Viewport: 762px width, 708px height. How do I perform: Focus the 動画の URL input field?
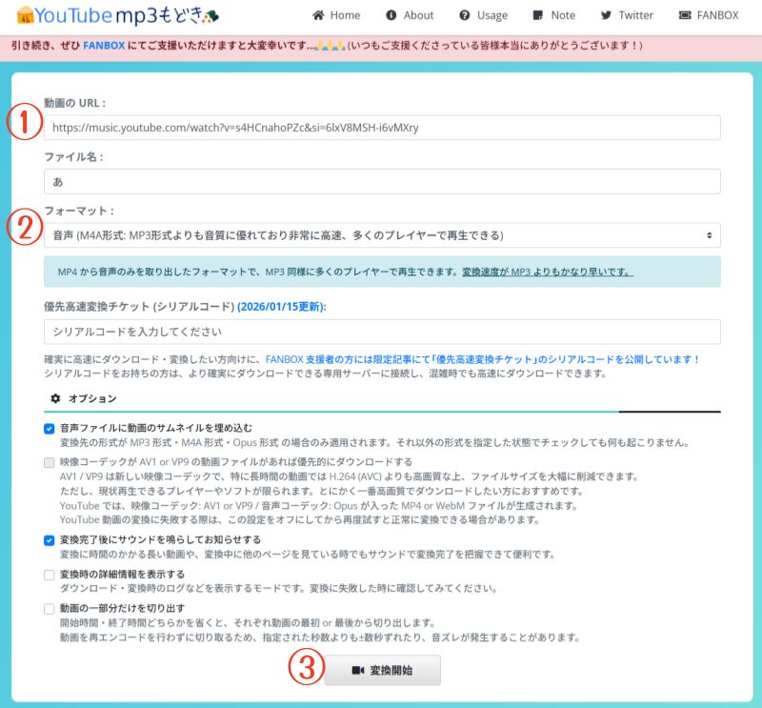click(382, 128)
